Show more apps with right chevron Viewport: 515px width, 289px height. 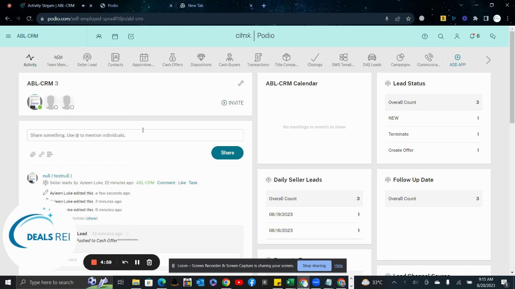(x=488, y=60)
